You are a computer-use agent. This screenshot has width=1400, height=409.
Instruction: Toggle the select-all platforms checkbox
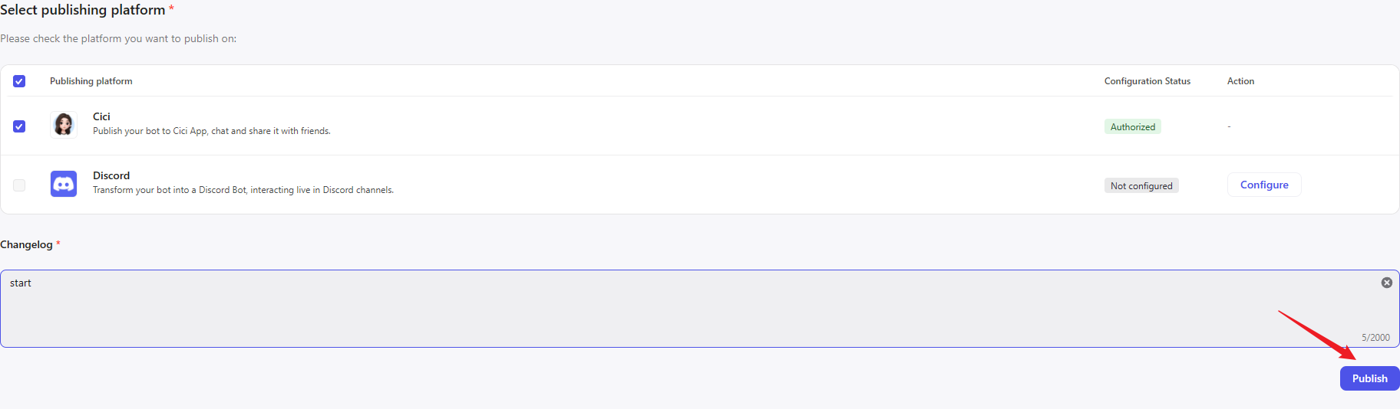pyautogui.click(x=19, y=81)
